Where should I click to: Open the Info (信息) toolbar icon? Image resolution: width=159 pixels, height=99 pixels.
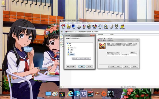click(x=100, y=27)
